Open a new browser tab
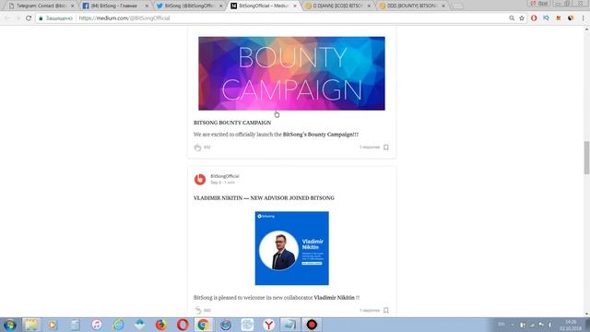 [457, 6]
